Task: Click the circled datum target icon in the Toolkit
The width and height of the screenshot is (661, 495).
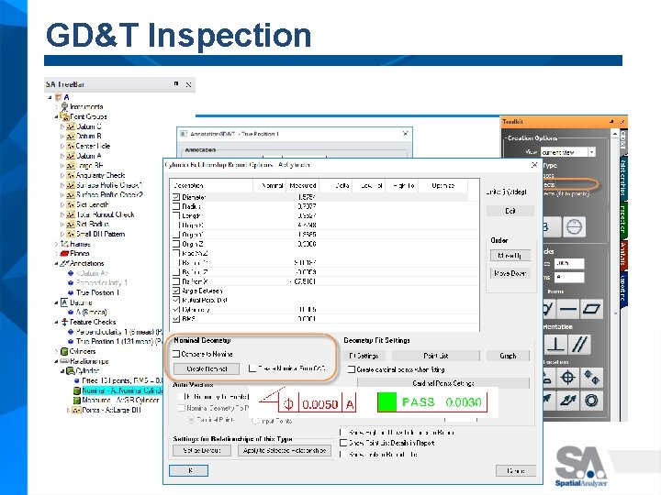Action: 574,227
